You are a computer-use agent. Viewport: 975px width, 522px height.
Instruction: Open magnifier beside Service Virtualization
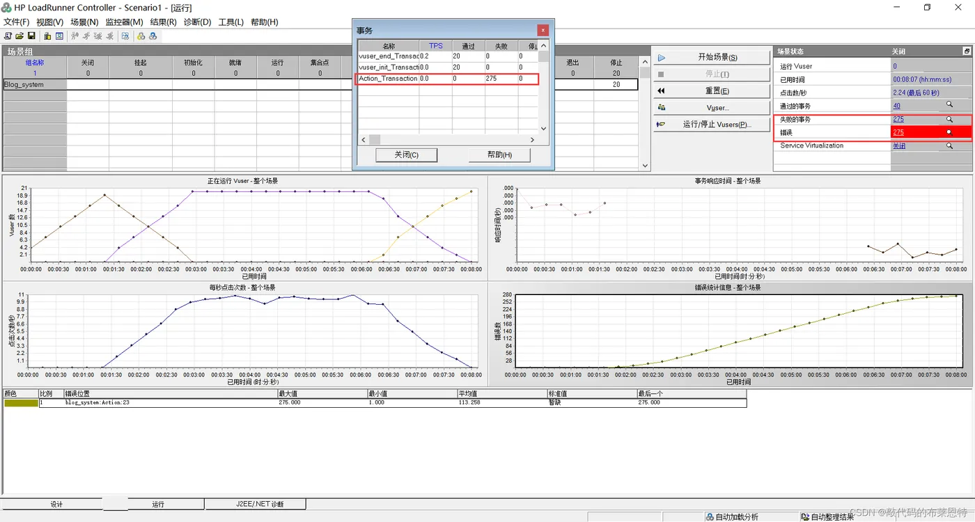(949, 145)
